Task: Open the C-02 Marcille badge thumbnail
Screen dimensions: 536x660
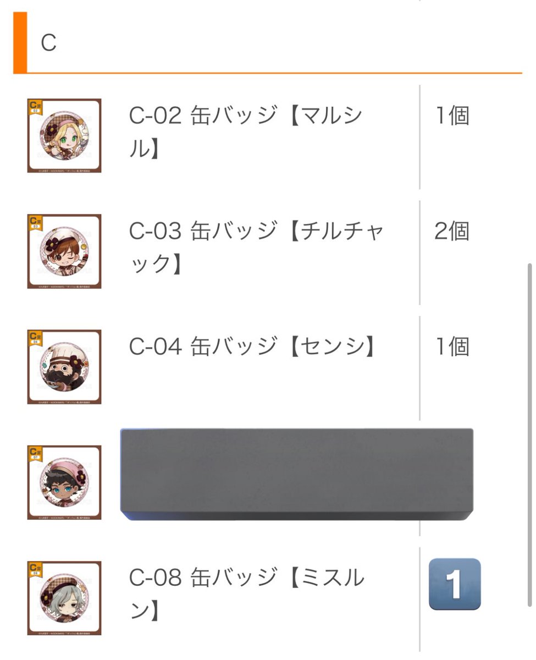Action: click(64, 135)
